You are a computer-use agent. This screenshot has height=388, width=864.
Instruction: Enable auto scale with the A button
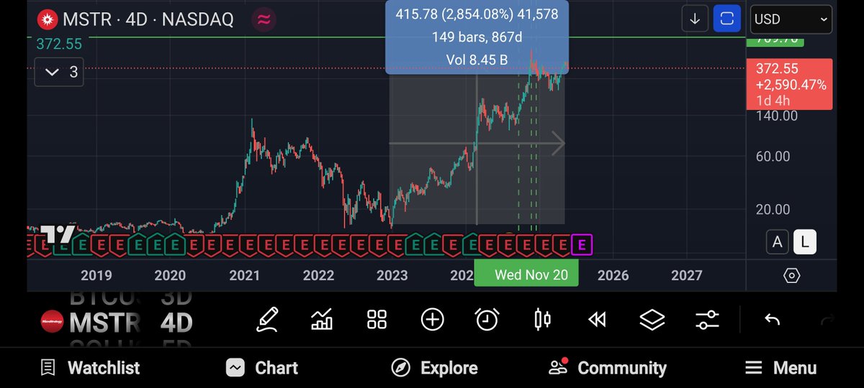(x=777, y=243)
